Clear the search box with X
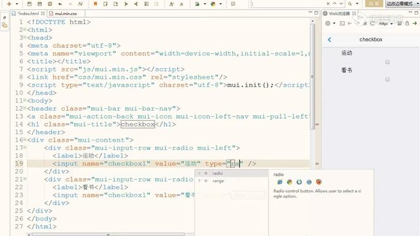 328,4
